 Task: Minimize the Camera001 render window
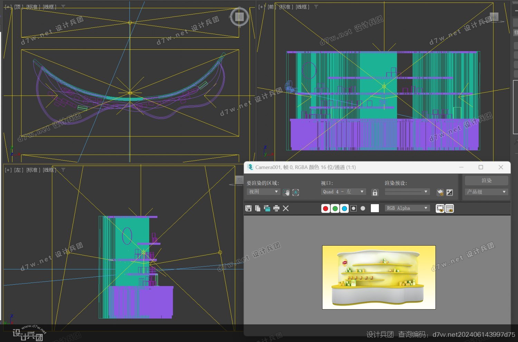tap(461, 167)
